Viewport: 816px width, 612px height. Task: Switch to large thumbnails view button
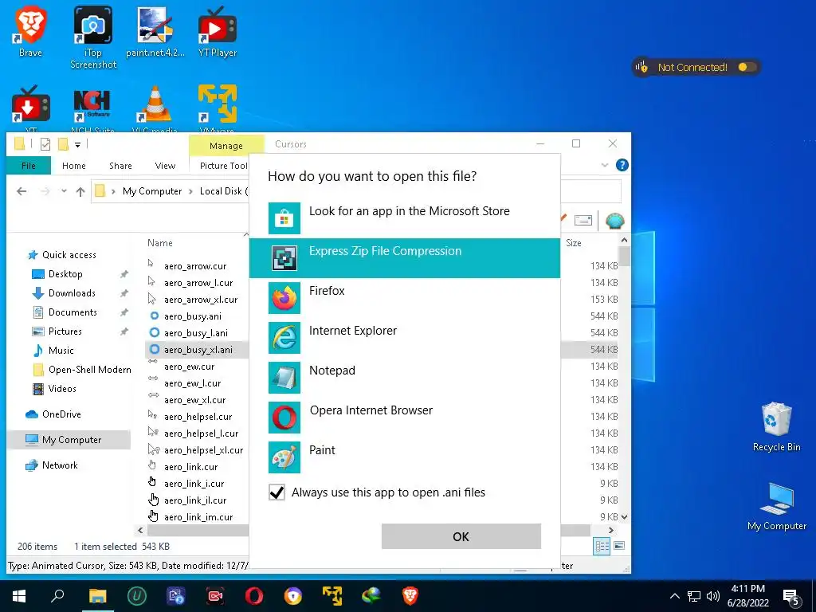tap(619, 546)
